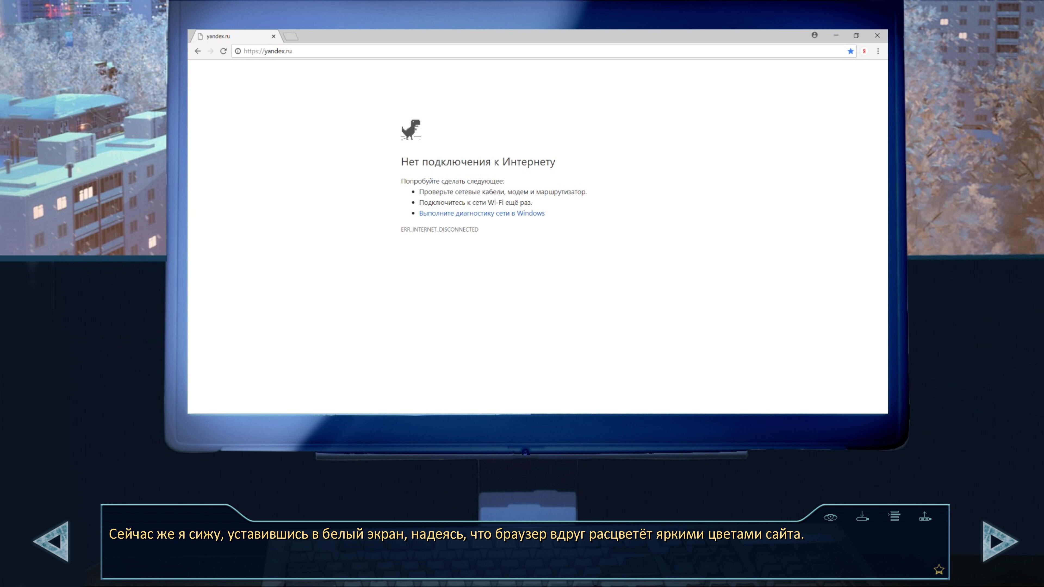This screenshot has height=587, width=1044.
Task: Hide the dialogue box with the eye icon
Action: (x=830, y=517)
